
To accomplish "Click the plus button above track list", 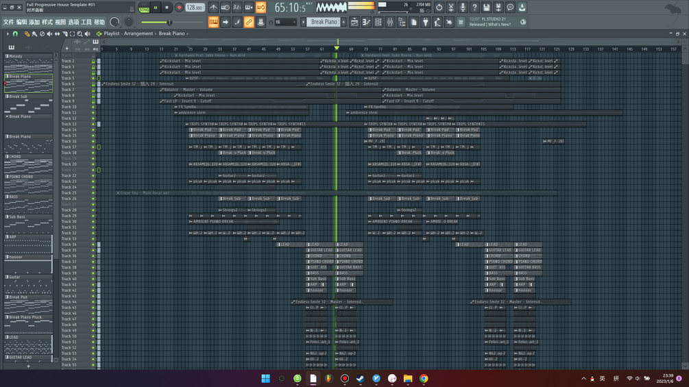I will [x=67, y=49].
